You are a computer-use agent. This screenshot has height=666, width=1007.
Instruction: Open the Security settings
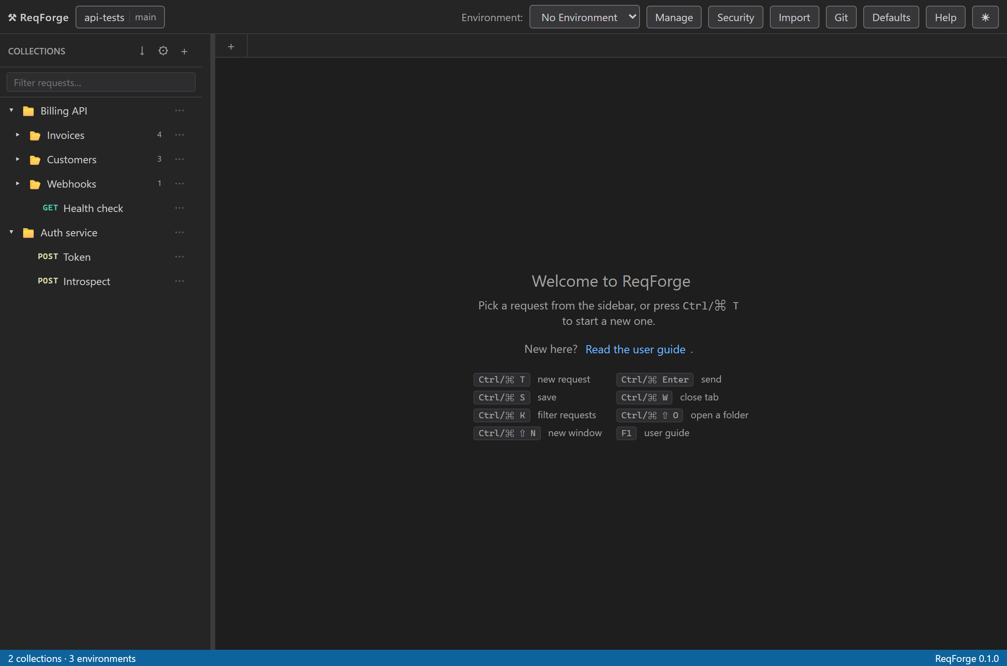tap(735, 17)
